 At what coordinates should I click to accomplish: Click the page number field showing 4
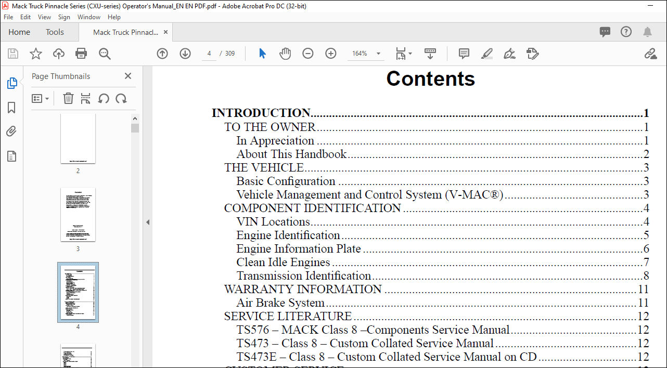pos(209,54)
